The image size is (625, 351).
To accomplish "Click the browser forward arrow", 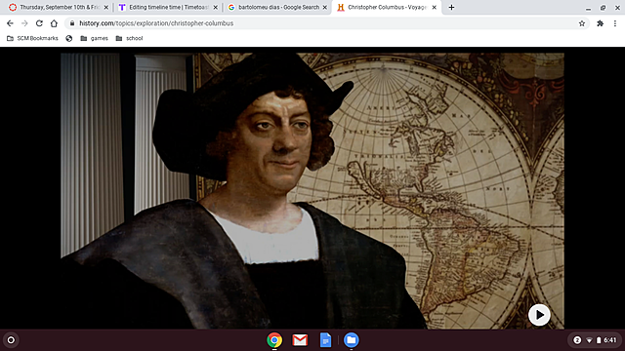I will [24, 23].
